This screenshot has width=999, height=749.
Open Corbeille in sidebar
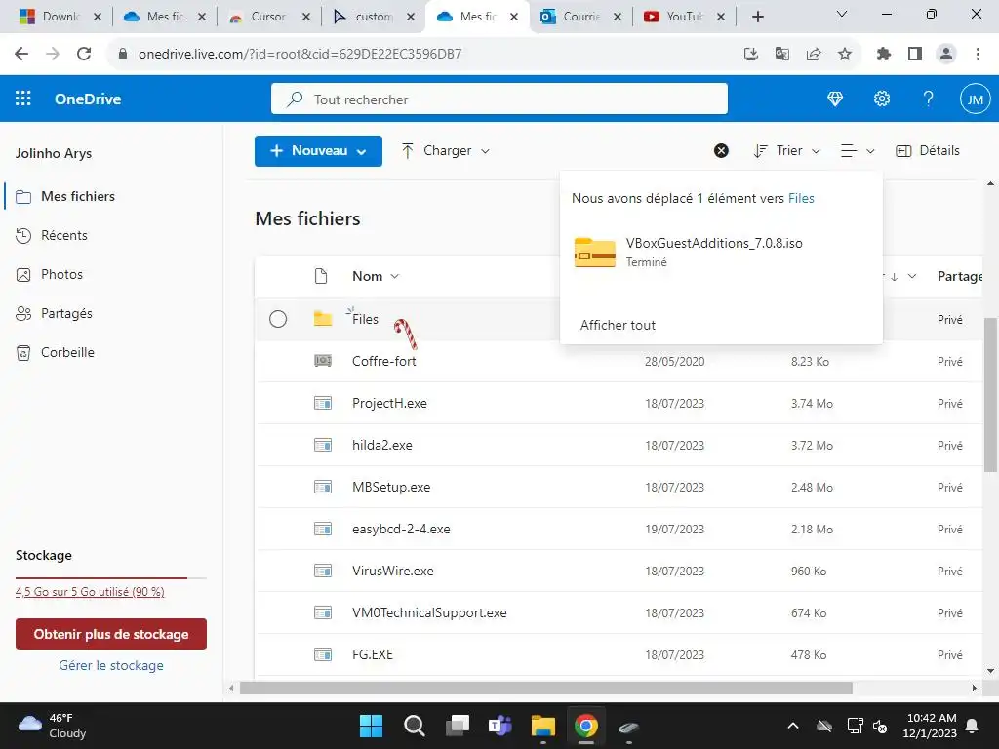[67, 352]
